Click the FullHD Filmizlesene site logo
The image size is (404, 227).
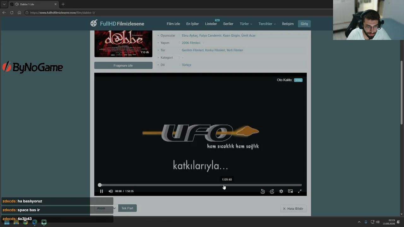coord(117,23)
